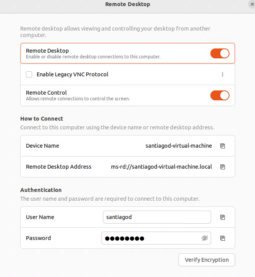Turn off the Remote Desktop switch

tap(220, 53)
